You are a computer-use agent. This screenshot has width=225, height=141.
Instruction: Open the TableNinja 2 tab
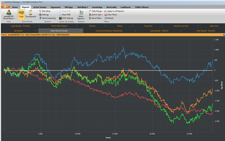[x=82, y=7]
